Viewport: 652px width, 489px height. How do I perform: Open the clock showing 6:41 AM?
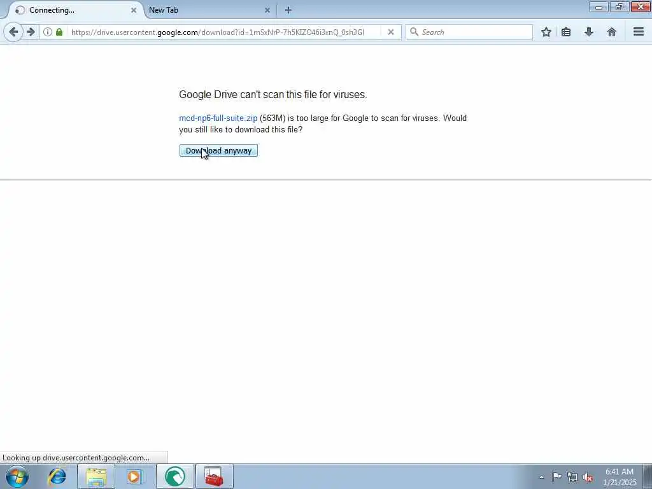620,476
